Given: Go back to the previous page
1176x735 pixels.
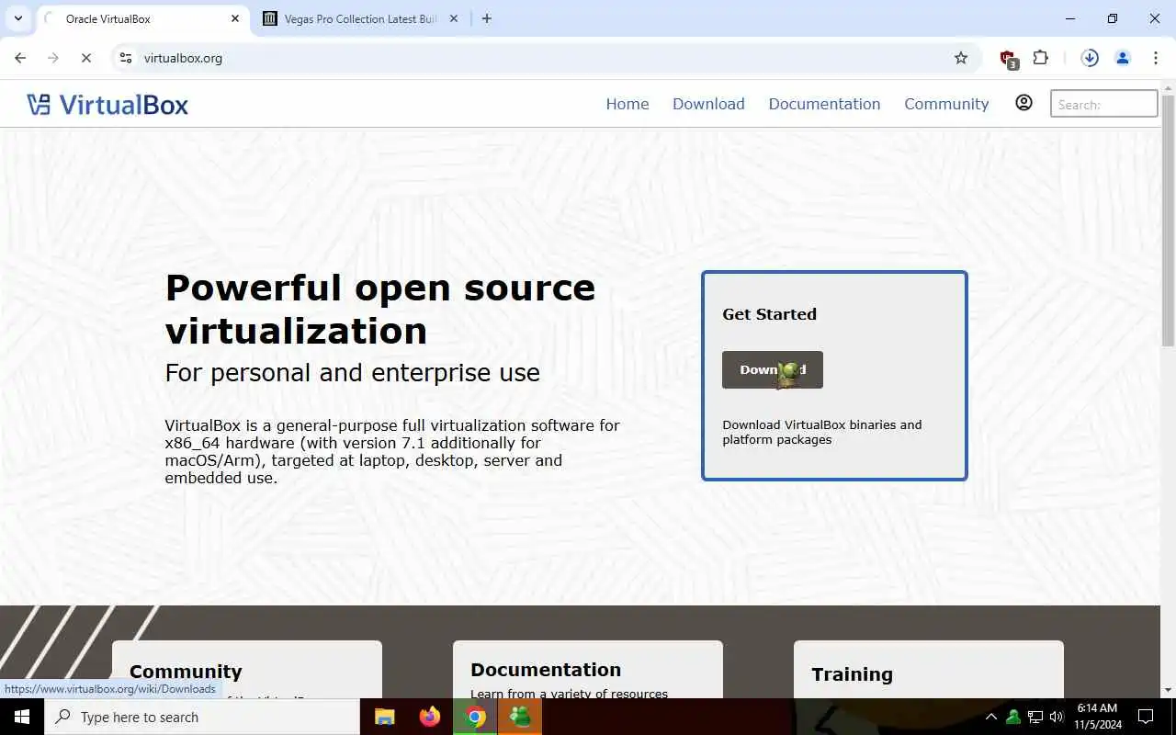Looking at the screenshot, I should pos(20,58).
